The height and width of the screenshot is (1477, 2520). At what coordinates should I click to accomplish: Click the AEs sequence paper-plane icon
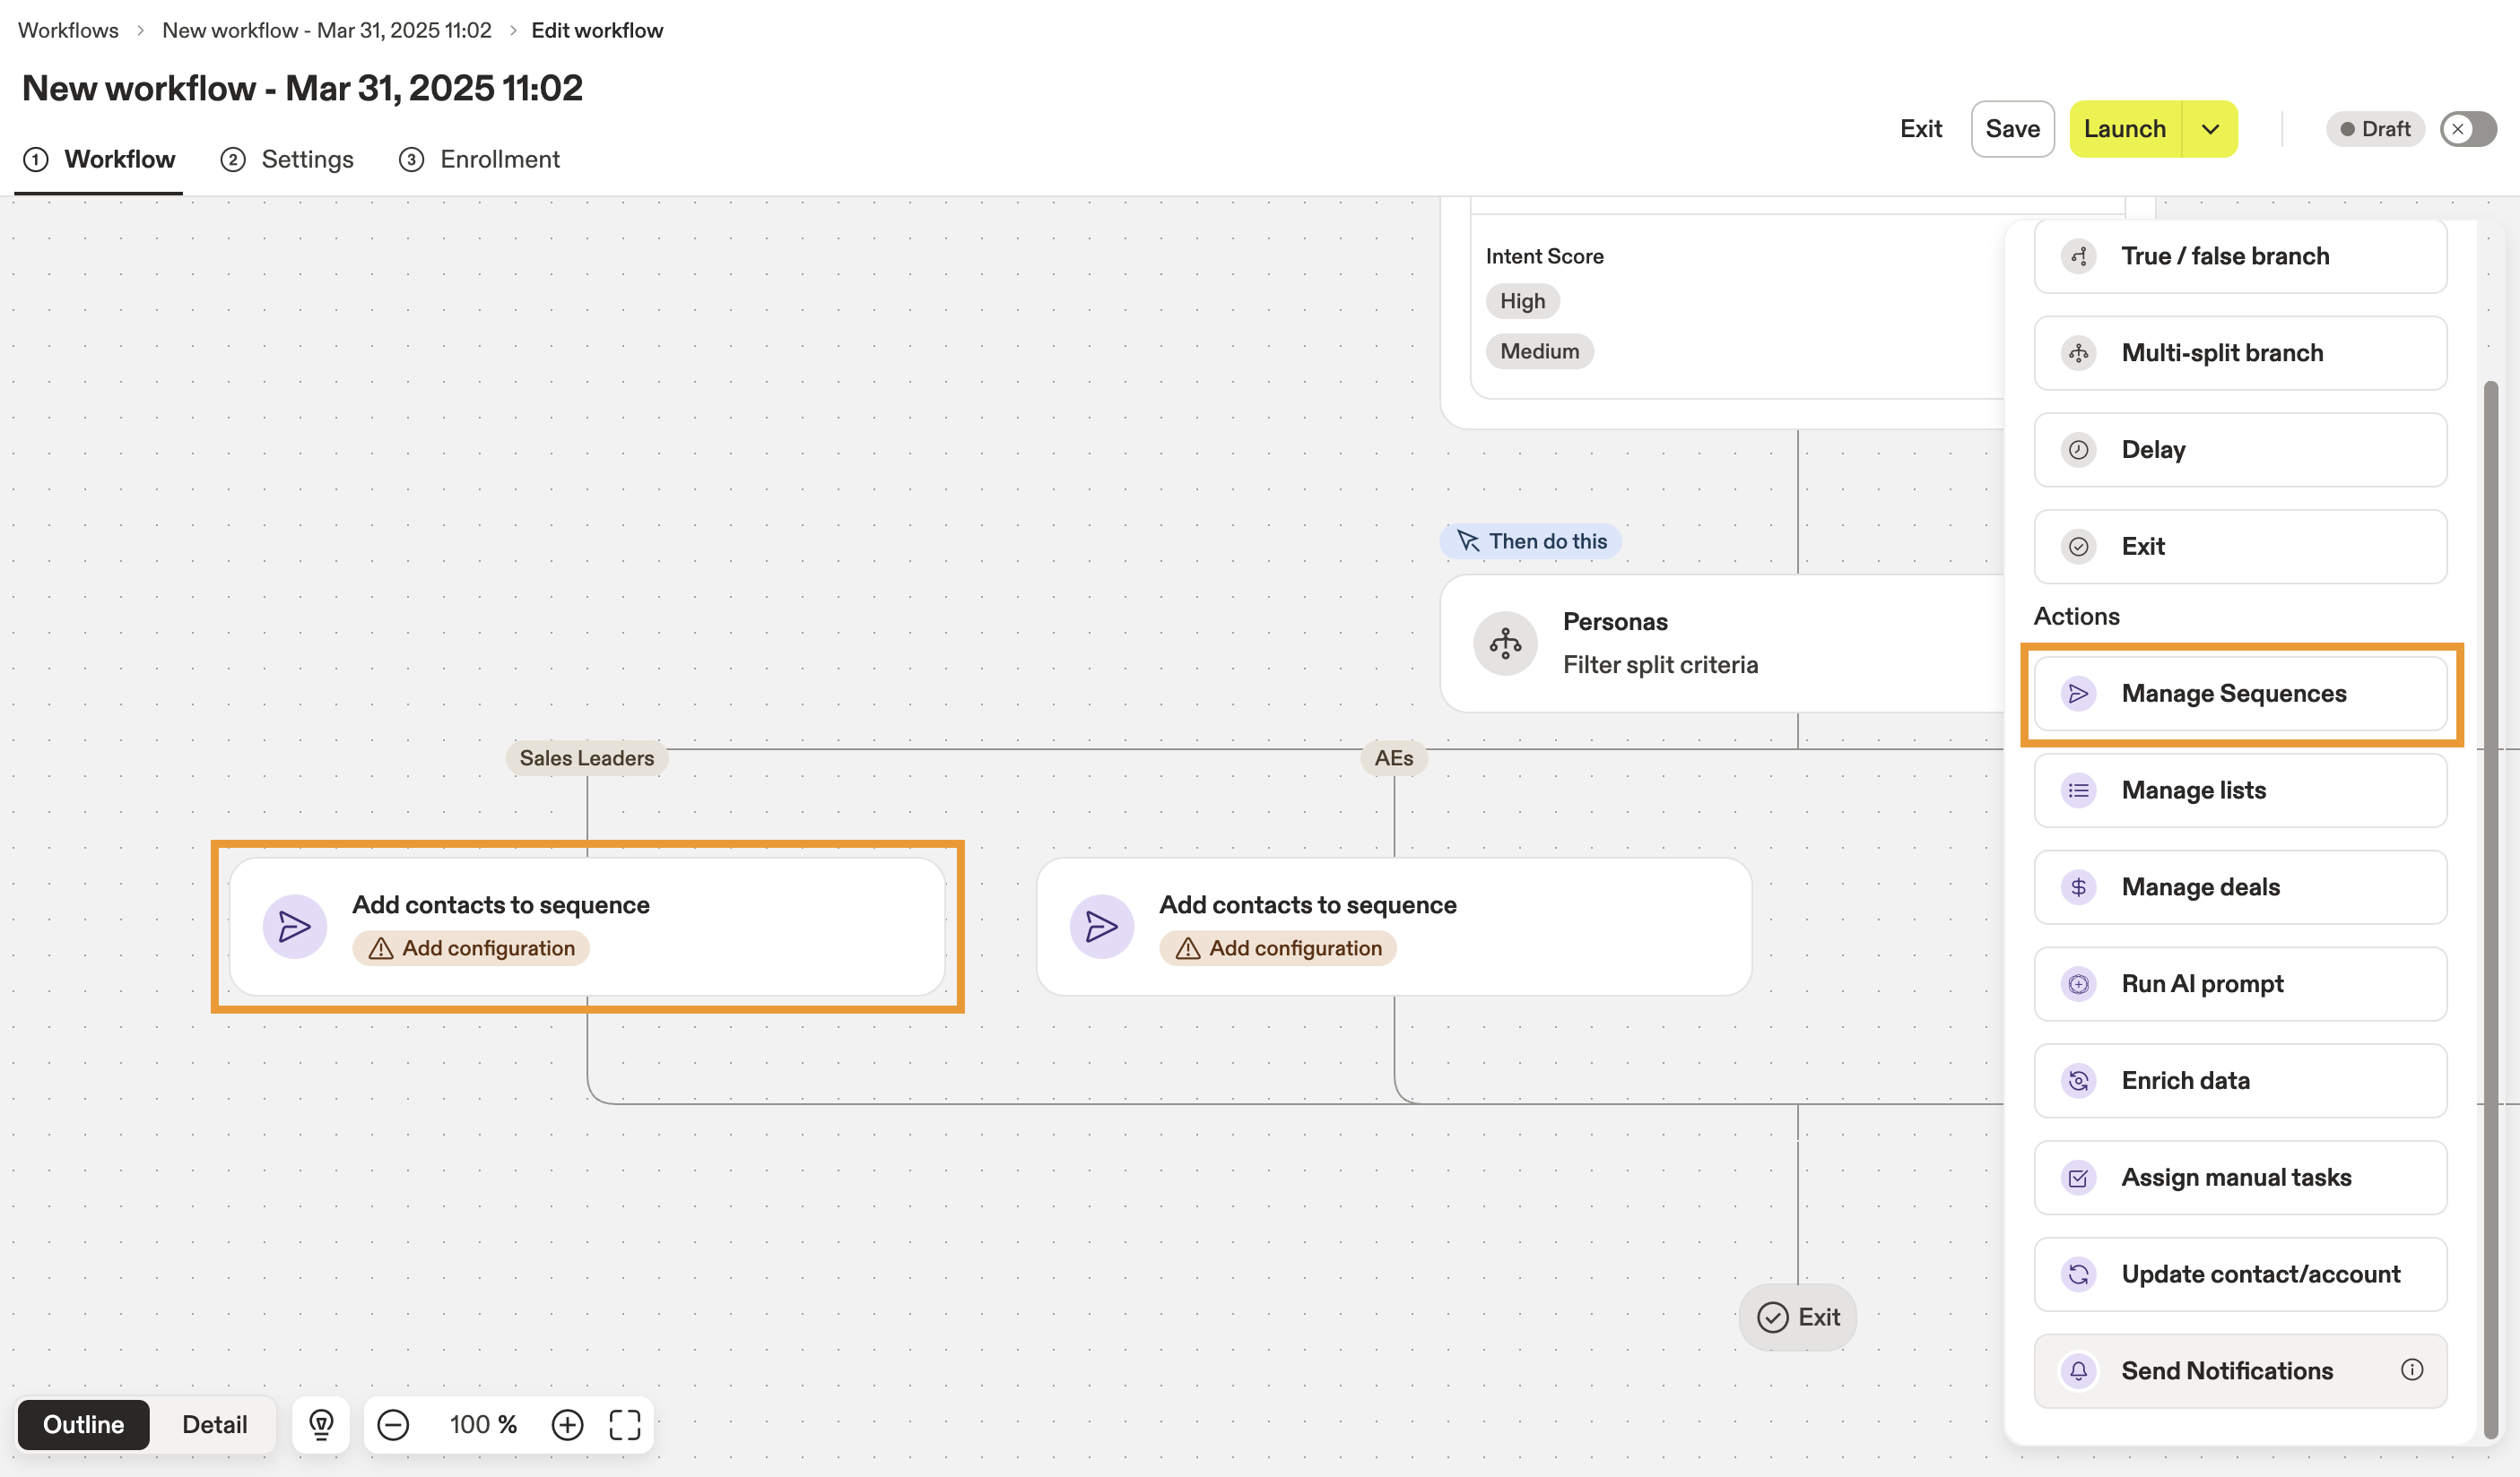1101,927
